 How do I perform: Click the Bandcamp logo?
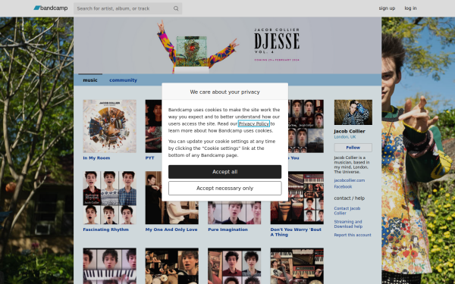tap(51, 8)
